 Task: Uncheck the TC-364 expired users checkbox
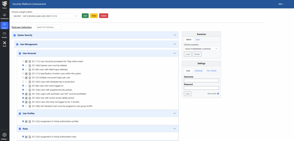click(x=23, y=65)
